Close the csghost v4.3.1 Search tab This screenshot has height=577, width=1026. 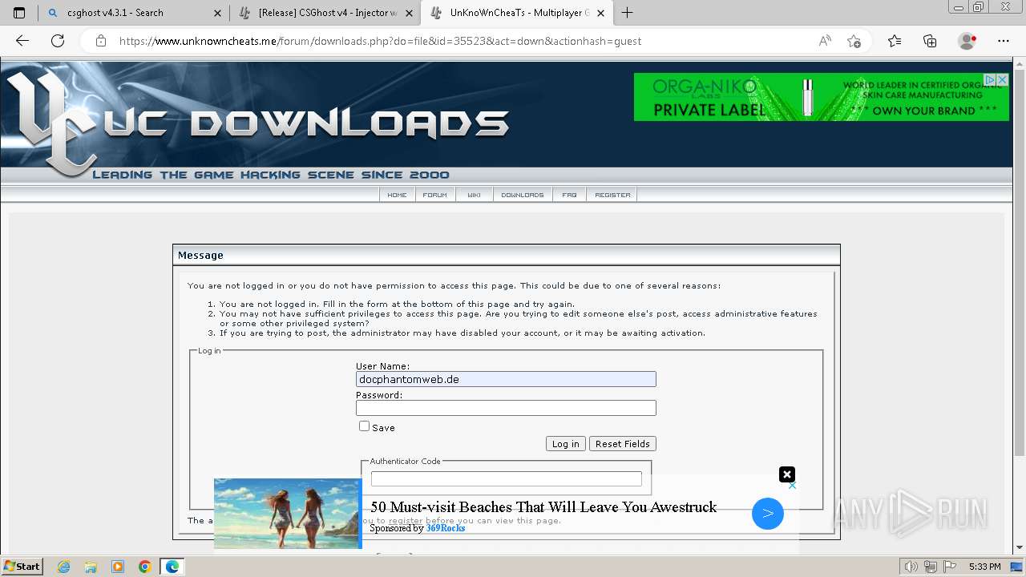pos(218,13)
